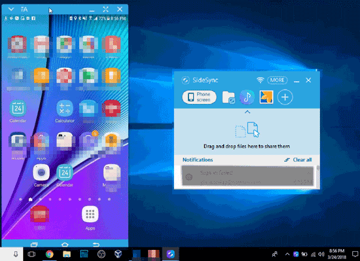Collapse the drag and drop panel chevron
The width and height of the screenshot is (360, 261).
247,112
